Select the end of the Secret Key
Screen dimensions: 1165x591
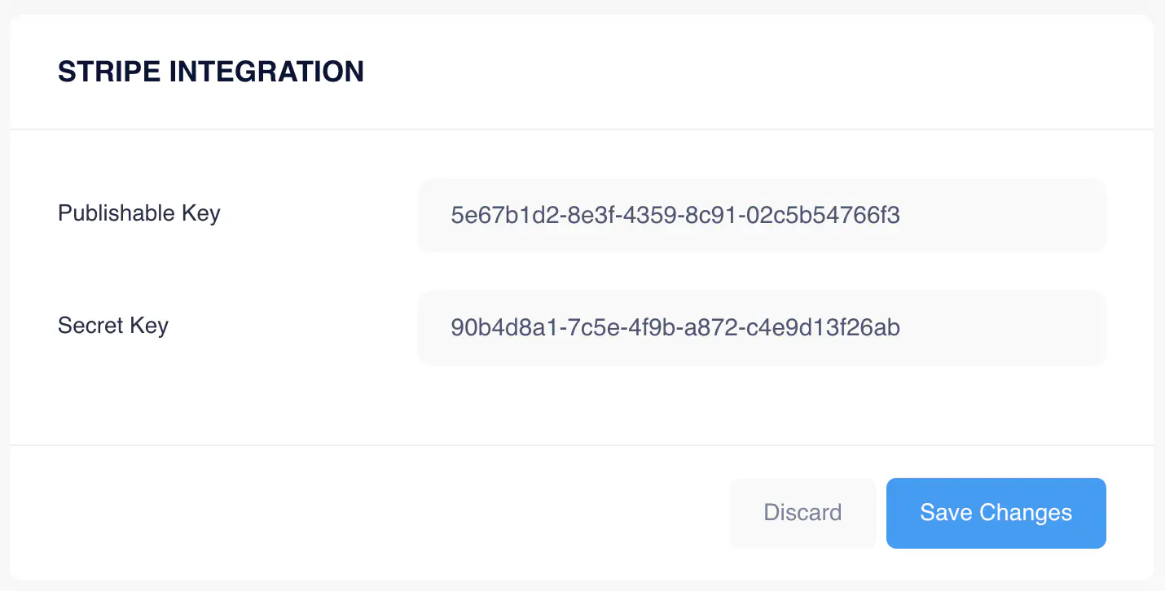pos(899,327)
